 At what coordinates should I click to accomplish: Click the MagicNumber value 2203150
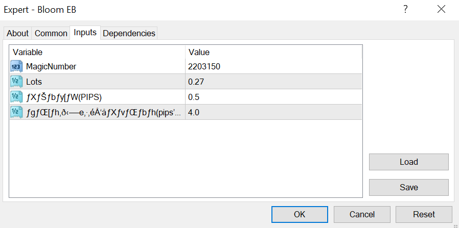point(204,66)
